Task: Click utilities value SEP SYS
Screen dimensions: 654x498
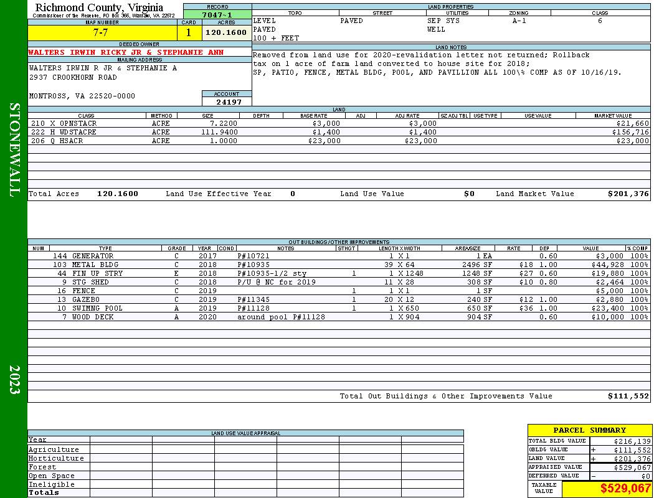Action: [x=443, y=21]
